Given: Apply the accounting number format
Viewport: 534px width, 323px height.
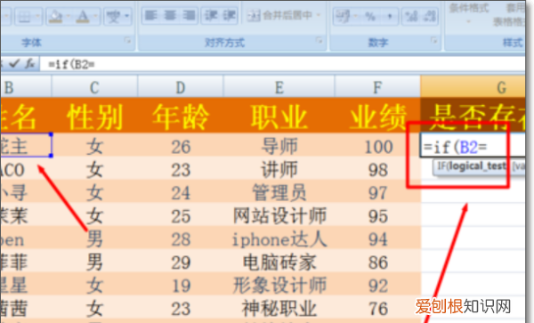Looking at the screenshot, I should pos(343,16).
